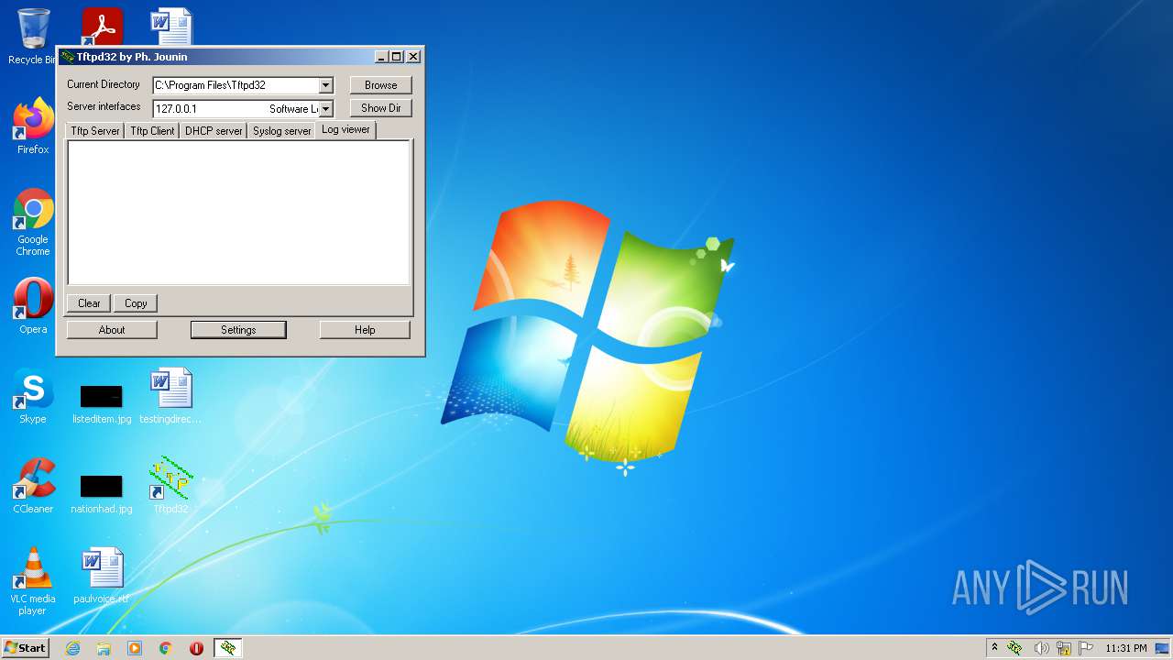Click the taskbar clock showing 11:31 PM
This screenshot has width=1173, height=660.
click(1125, 648)
